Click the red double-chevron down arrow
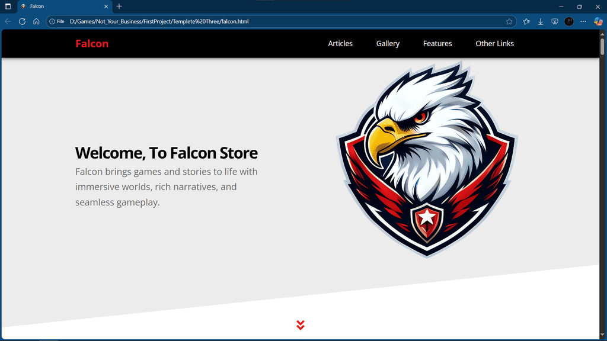The width and height of the screenshot is (607, 341). (x=301, y=325)
